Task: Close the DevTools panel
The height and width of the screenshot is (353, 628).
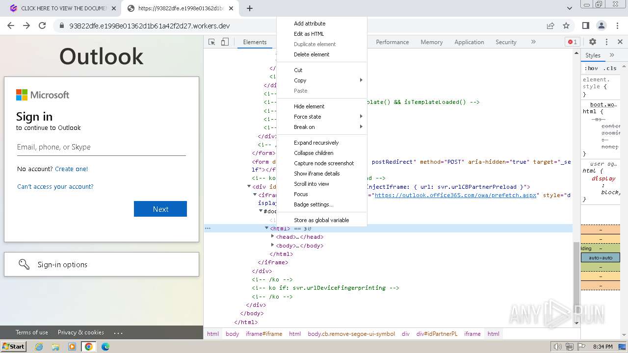Action: (620, 42)
